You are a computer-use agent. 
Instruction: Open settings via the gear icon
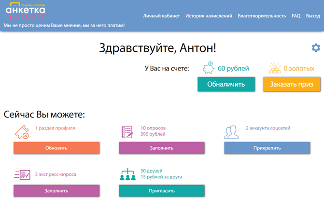coord(316,48)
